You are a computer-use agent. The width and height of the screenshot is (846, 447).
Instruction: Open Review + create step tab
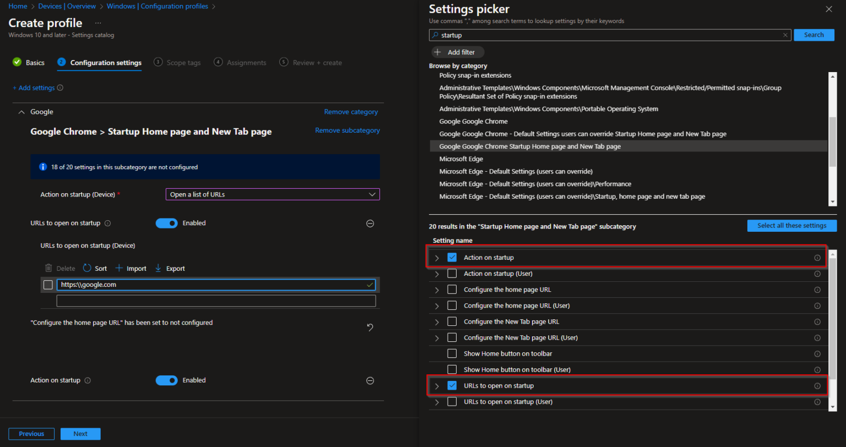click(311, 63)
